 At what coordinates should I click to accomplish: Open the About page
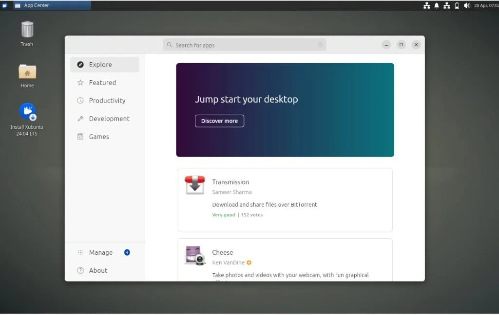pos(105,271)
